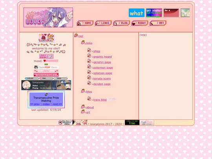The image size is (212, 159).
Task: Click the red "be a" badge
Action: pyautogui.click(x=171, y=13)
